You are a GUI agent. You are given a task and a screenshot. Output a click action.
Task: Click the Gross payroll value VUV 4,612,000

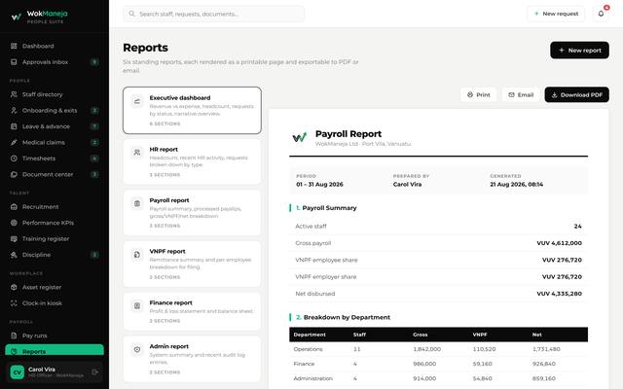pos(559,243)
